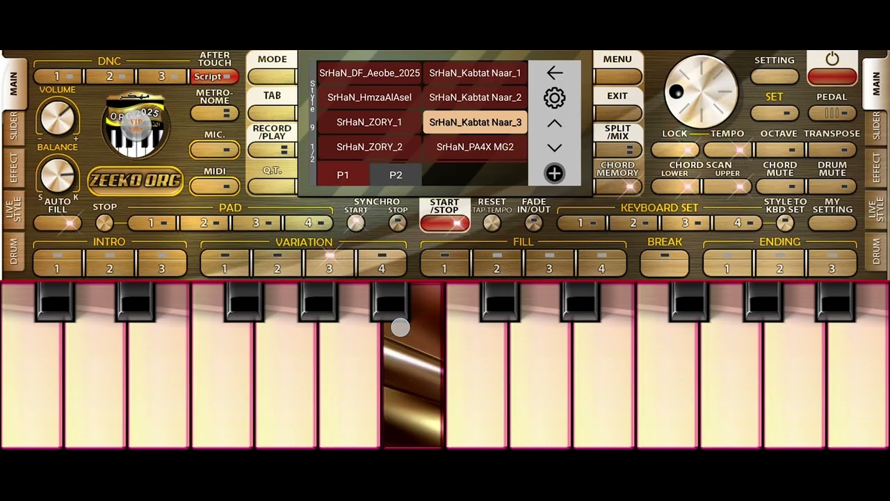Viewport: 890px width, 501px height.
Task: Toggle the MIDI button
Action: coord(215,186)
